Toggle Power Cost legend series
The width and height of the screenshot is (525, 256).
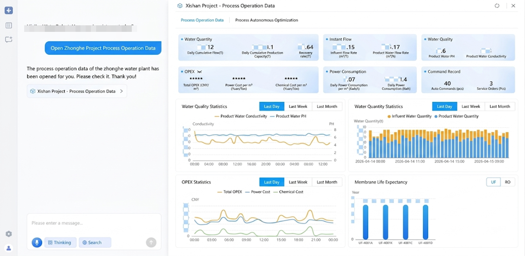click(257, 192)
